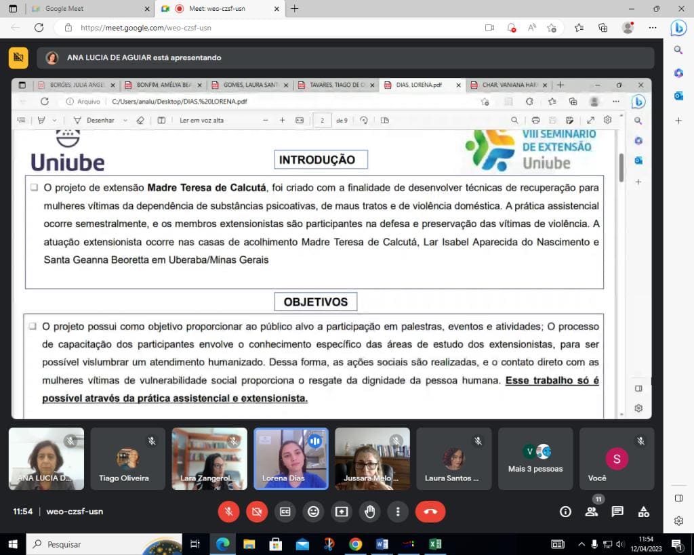The height and width of the screenshot is (555, 694).
Task: Open Word from the taskbar
Action: 382,544
